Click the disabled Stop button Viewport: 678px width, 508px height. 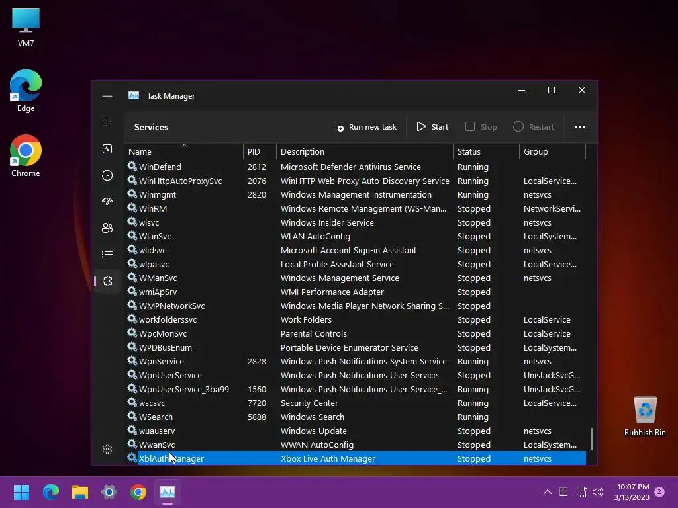[x=481, y=127]
